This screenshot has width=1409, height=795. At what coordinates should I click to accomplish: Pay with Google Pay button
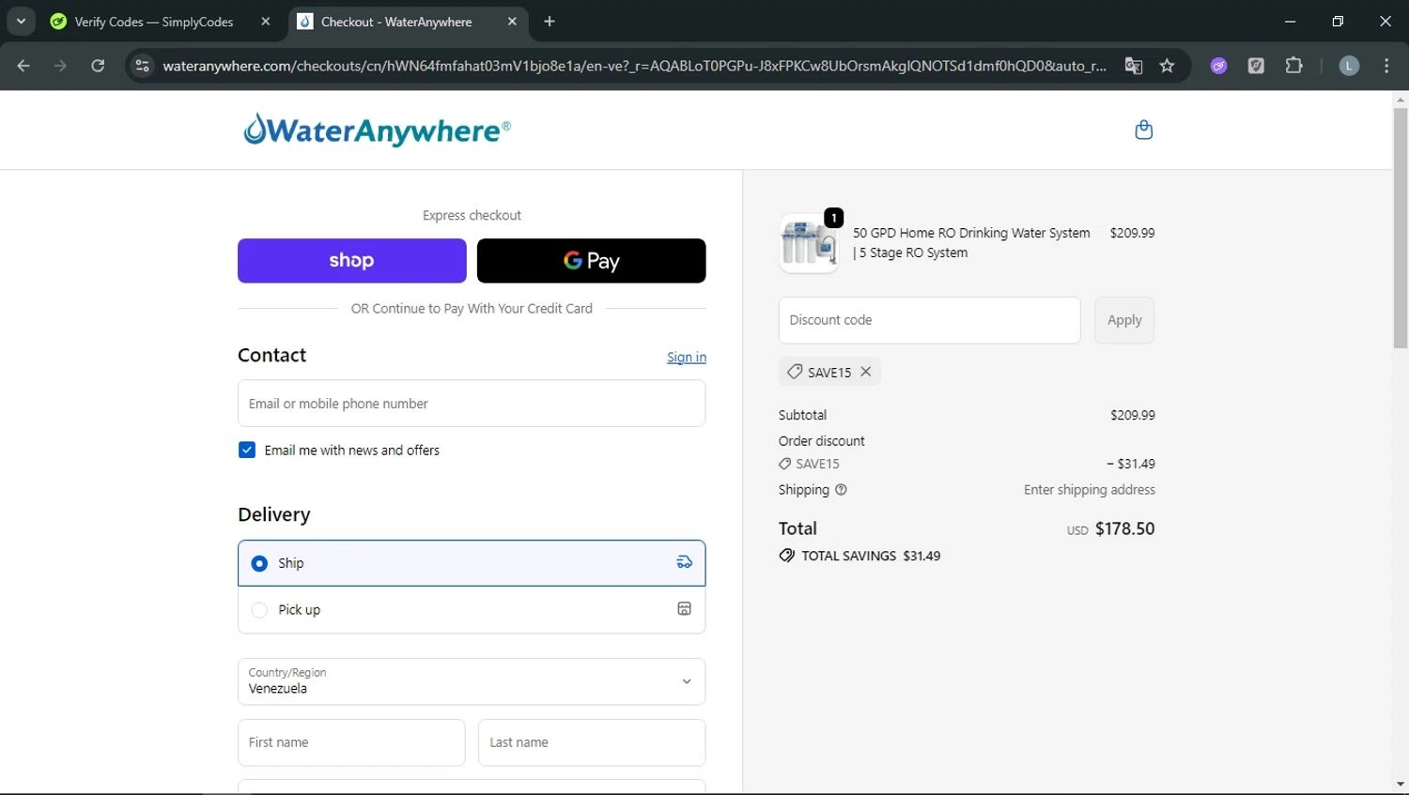point(592,261)
